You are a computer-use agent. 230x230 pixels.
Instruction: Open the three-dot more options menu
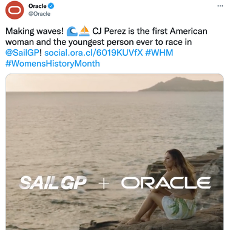click(220, 6)
